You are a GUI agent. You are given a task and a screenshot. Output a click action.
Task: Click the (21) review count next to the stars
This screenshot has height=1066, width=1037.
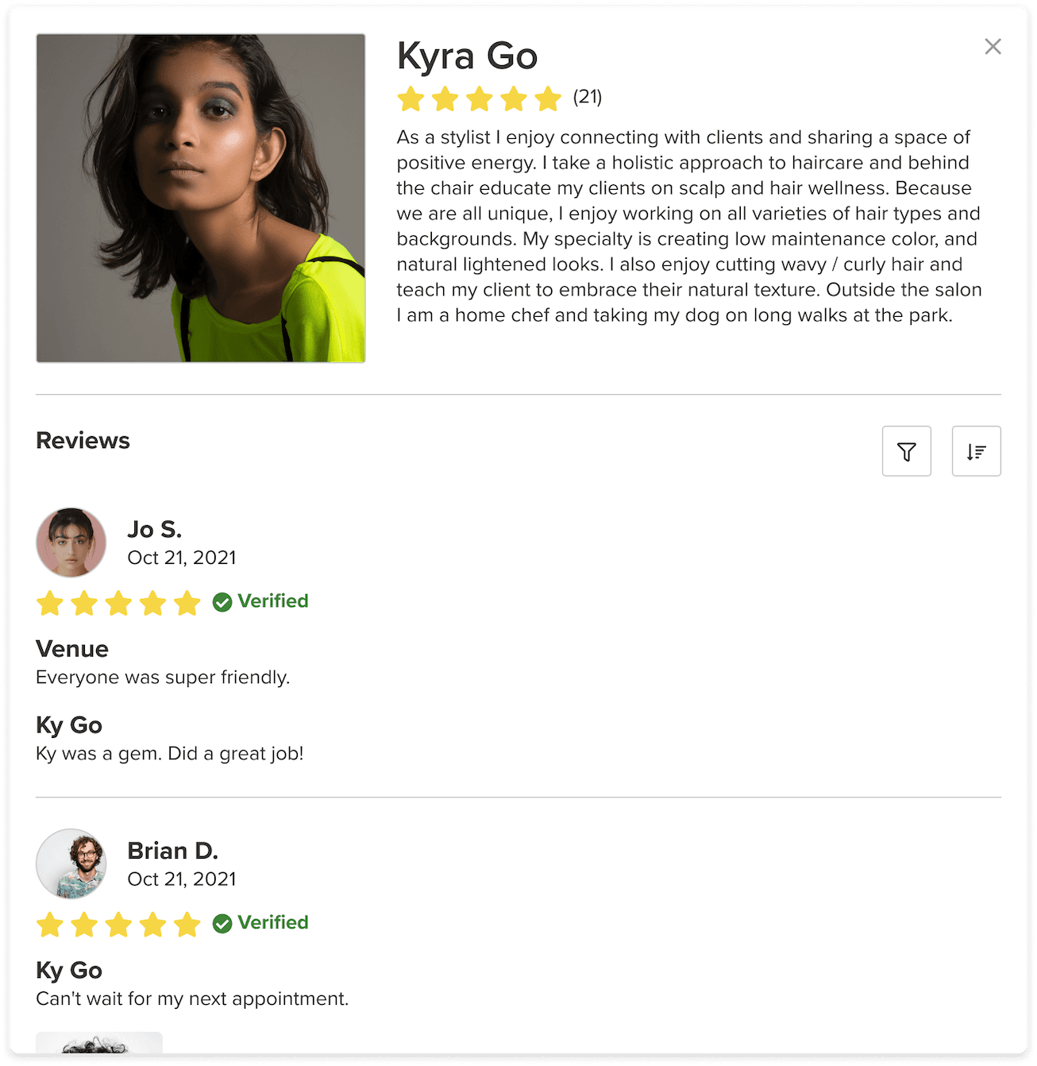(x=586, y=98)
